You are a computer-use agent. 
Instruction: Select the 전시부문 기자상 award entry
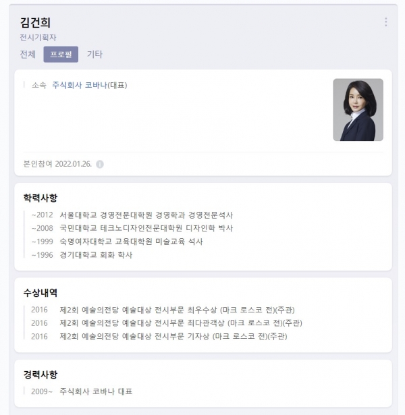[x=159, y=337]
